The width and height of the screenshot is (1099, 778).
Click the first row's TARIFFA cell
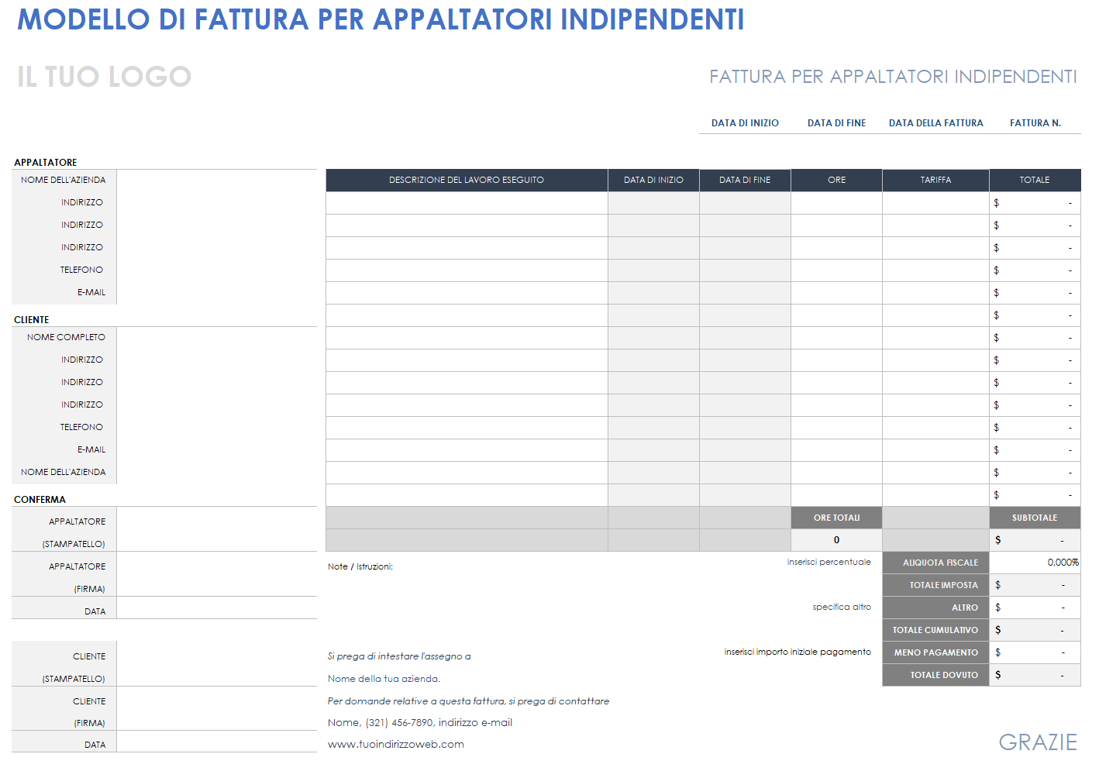[x=935, y=203]
